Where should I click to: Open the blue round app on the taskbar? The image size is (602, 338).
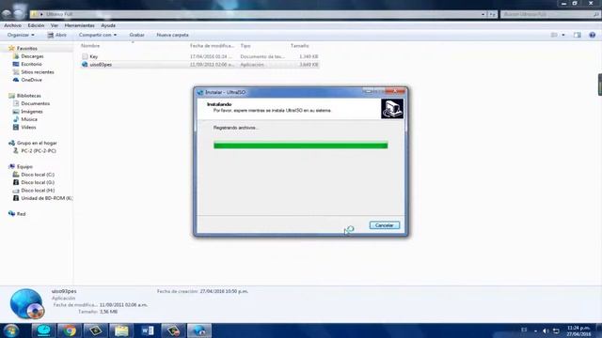[44, 330]
